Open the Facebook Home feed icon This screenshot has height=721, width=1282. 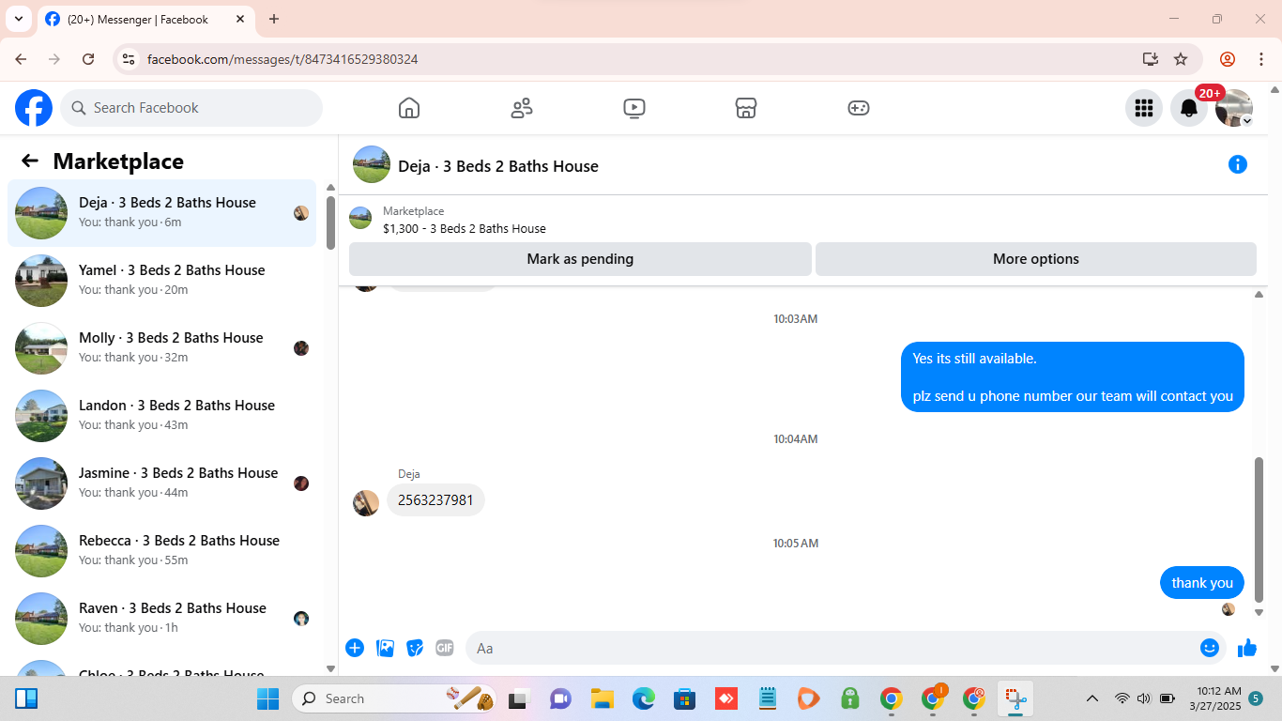(x=409, y=108)
